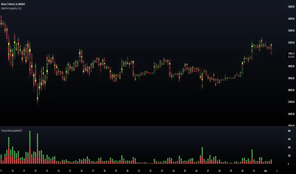Viewport: 296px width, 174px height.
Task: Click date label 17 on time axis
Action: (x=93, y=171)
